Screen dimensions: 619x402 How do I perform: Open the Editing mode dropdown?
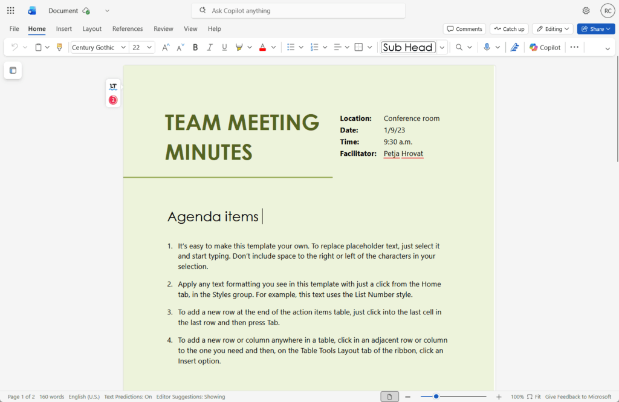tap(553, 29)
